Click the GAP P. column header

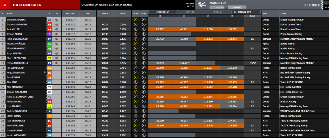[x=105, y=13]
